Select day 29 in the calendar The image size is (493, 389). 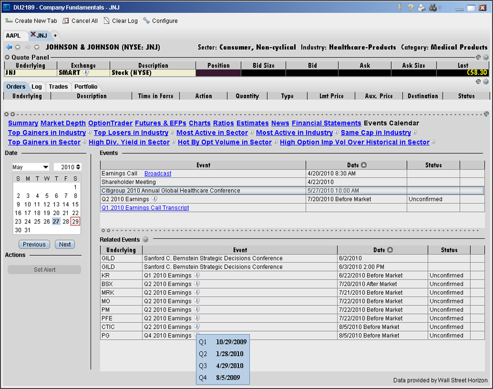coord(75,222)
